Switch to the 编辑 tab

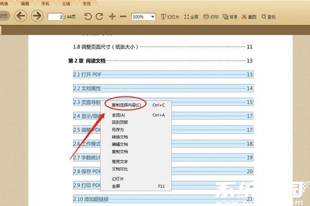click(25, 3)
